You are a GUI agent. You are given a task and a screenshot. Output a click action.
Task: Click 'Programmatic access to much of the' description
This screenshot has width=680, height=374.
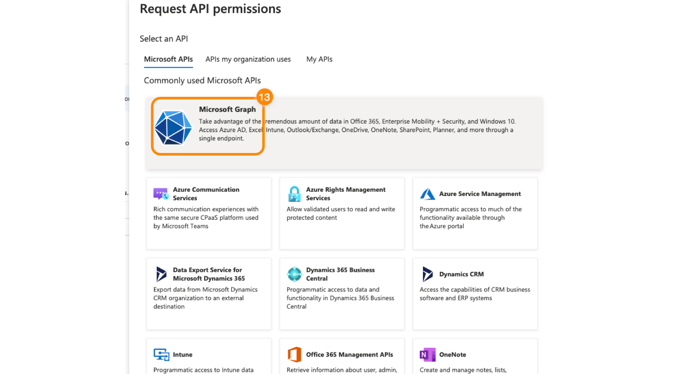[471, 218]
